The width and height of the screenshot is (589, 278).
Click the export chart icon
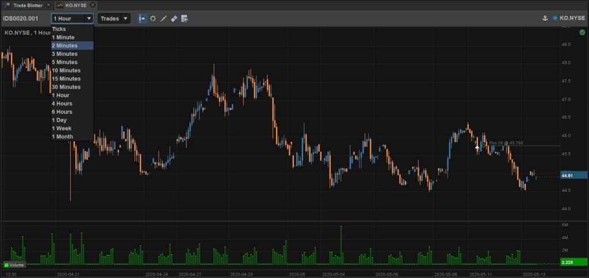coord(185,18)
